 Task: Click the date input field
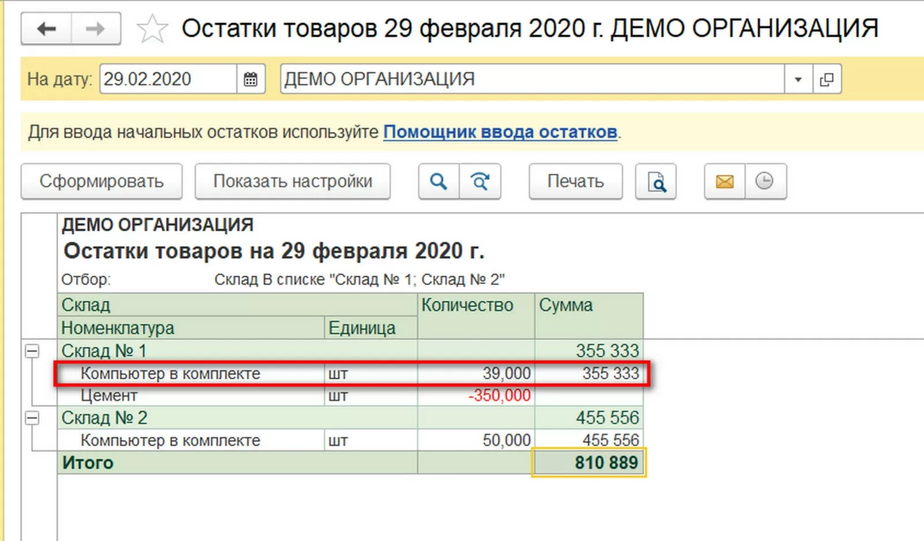(167, 79)
